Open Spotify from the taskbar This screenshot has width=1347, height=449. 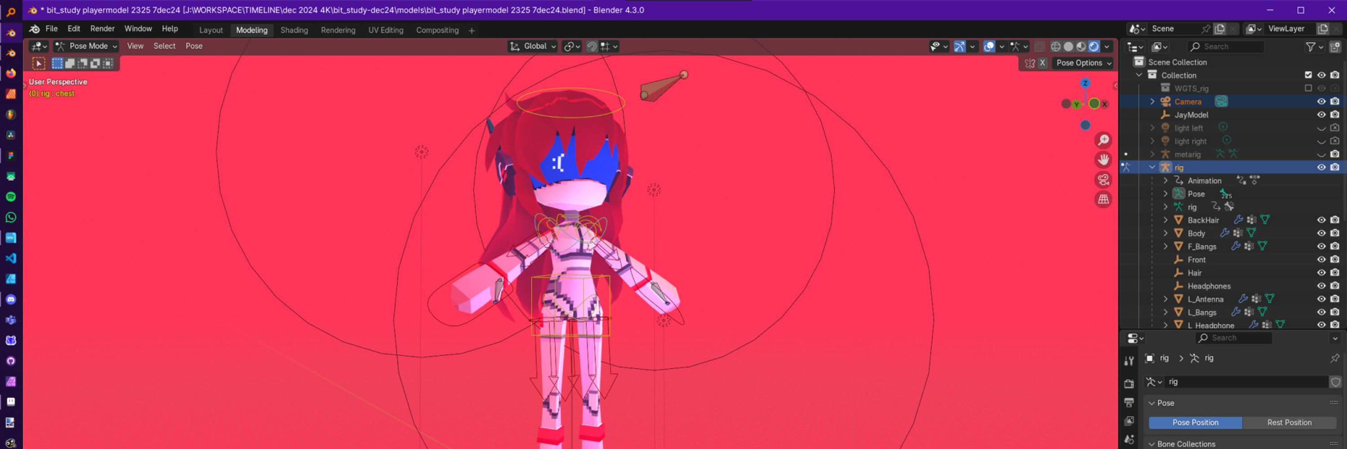tap(10, 197)
